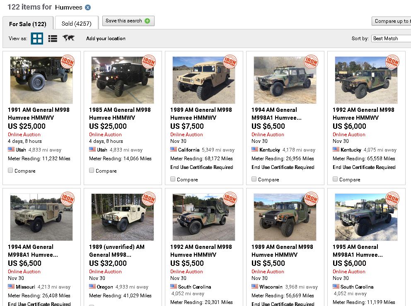This screenshot has width=411, height=306.
Task: Click the green plus on Save this search
Action: coord(147,21)
